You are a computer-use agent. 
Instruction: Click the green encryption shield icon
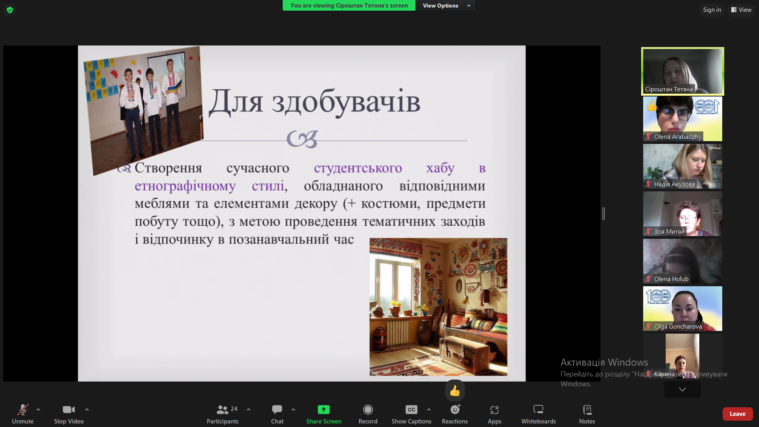coord(10,10)
